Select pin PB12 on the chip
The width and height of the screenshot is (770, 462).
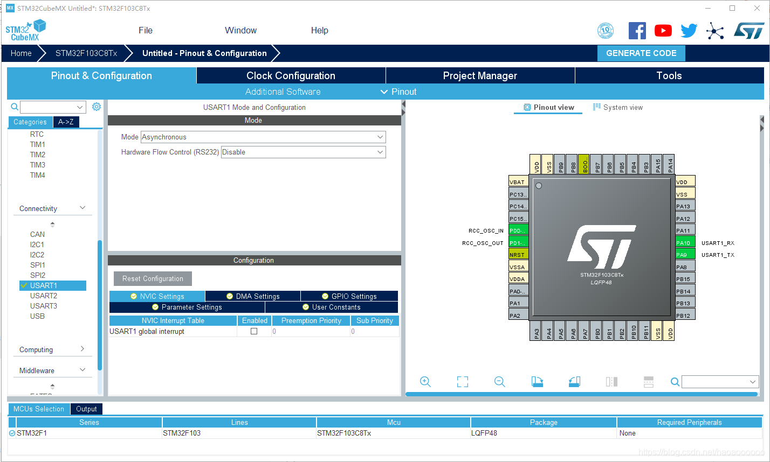685,316
